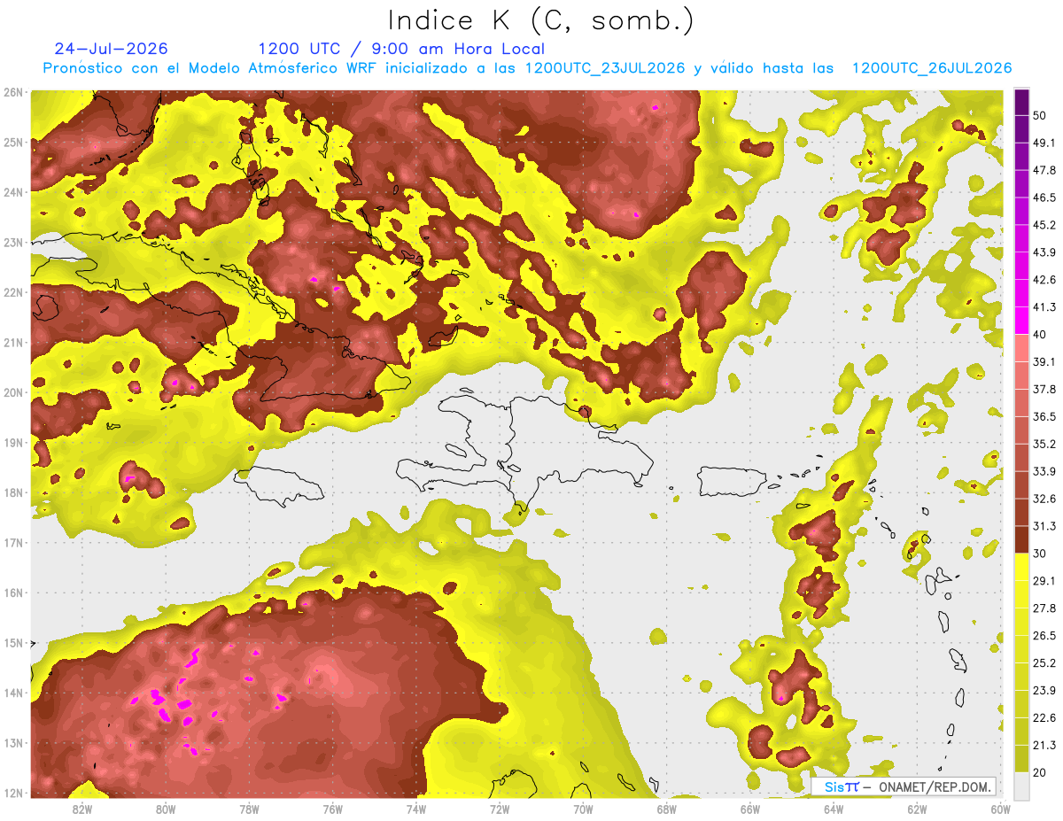The image size is (1063, 821).
Task: Click the latitude label '20N'
Action: (x=13, y=392)
